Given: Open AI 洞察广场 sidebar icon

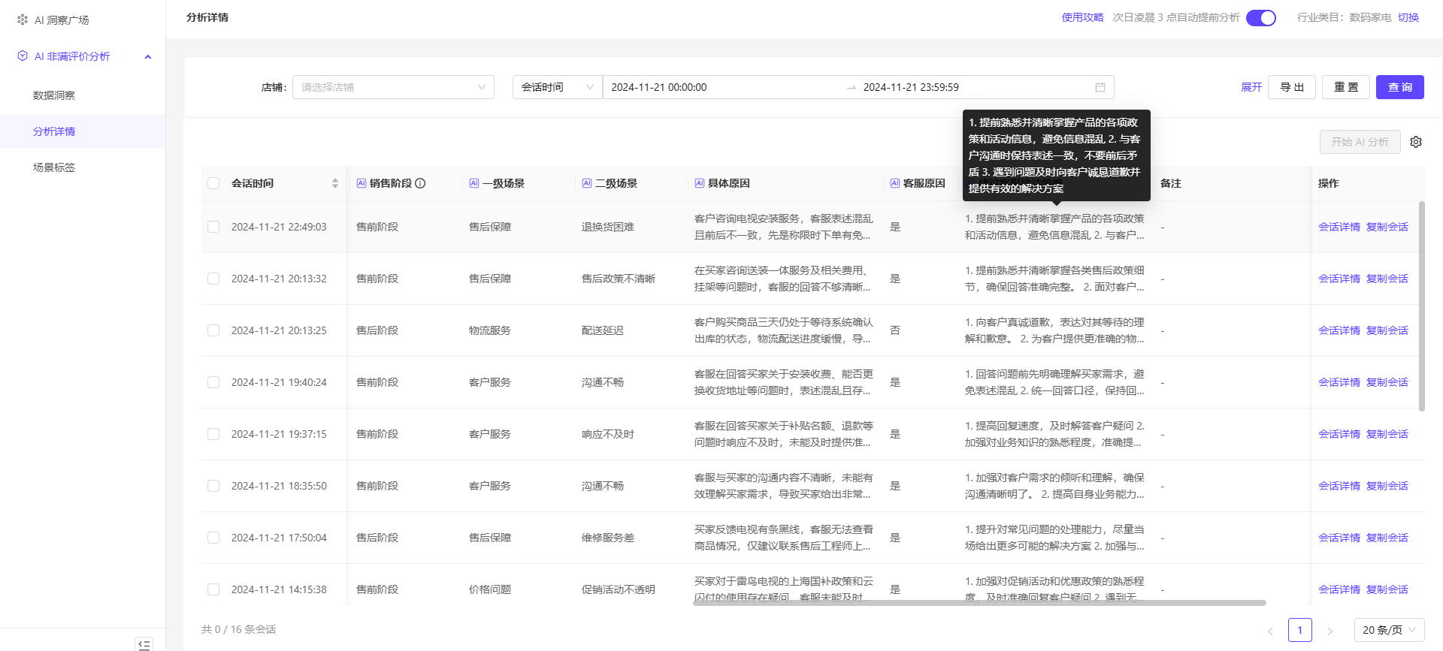Looking at the screenshot, I should click(x=23, y=20).
